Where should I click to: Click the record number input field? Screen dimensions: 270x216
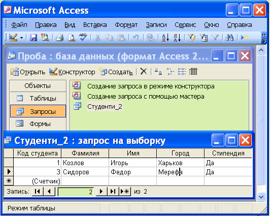coord(76,192)
